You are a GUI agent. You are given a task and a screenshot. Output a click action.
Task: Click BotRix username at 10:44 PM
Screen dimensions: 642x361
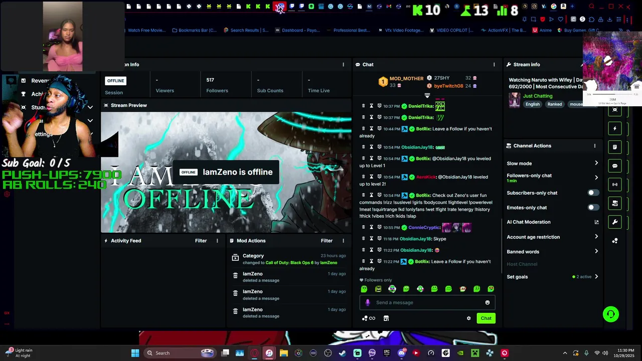point(423,129)
